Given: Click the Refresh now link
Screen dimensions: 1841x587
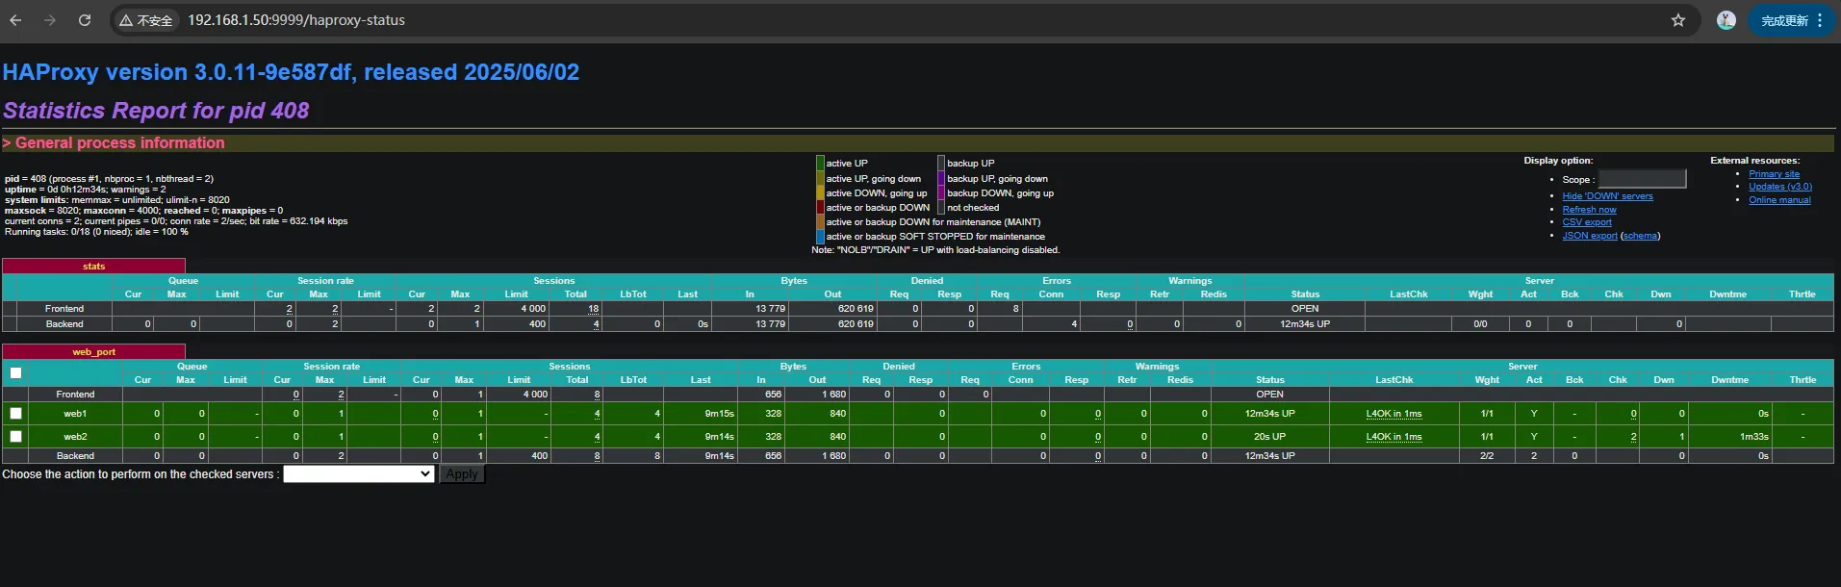Looking at the screenshot, I should tap(1589, 210).
